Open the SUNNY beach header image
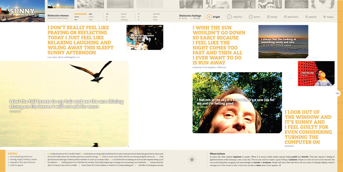Viewport: 343px width, 172px height. (22, 11)
